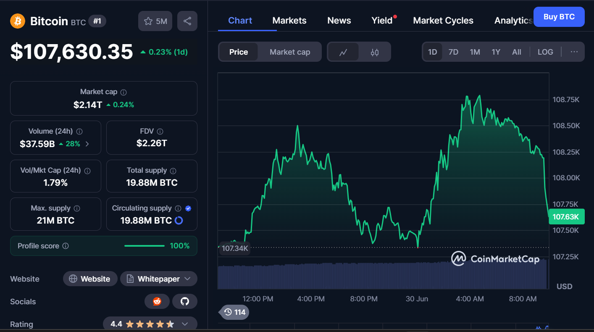Open the share icon button
This screenshot has height=332, width=594.
tap(187, 21)
